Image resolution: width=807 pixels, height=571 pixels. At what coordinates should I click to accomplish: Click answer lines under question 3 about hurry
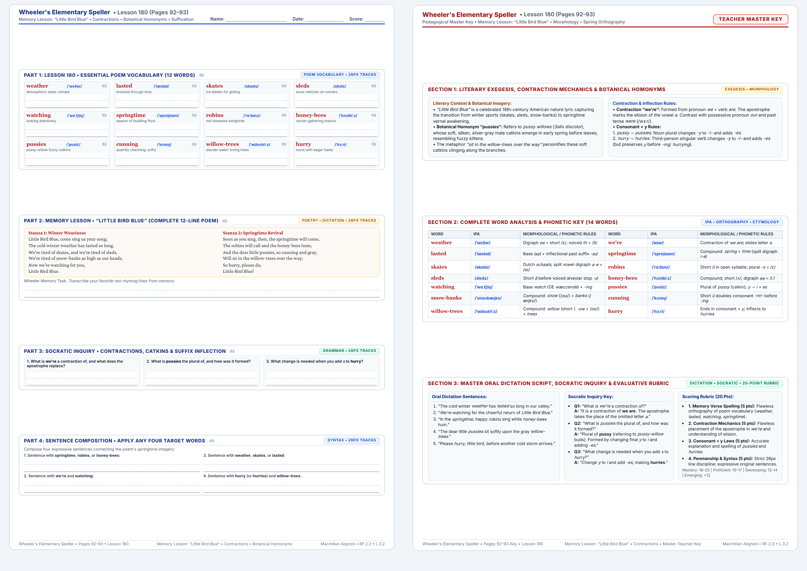(x=321, y=379)
